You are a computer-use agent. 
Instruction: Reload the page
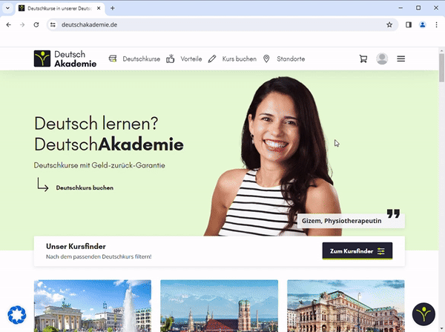pos(36,24)
